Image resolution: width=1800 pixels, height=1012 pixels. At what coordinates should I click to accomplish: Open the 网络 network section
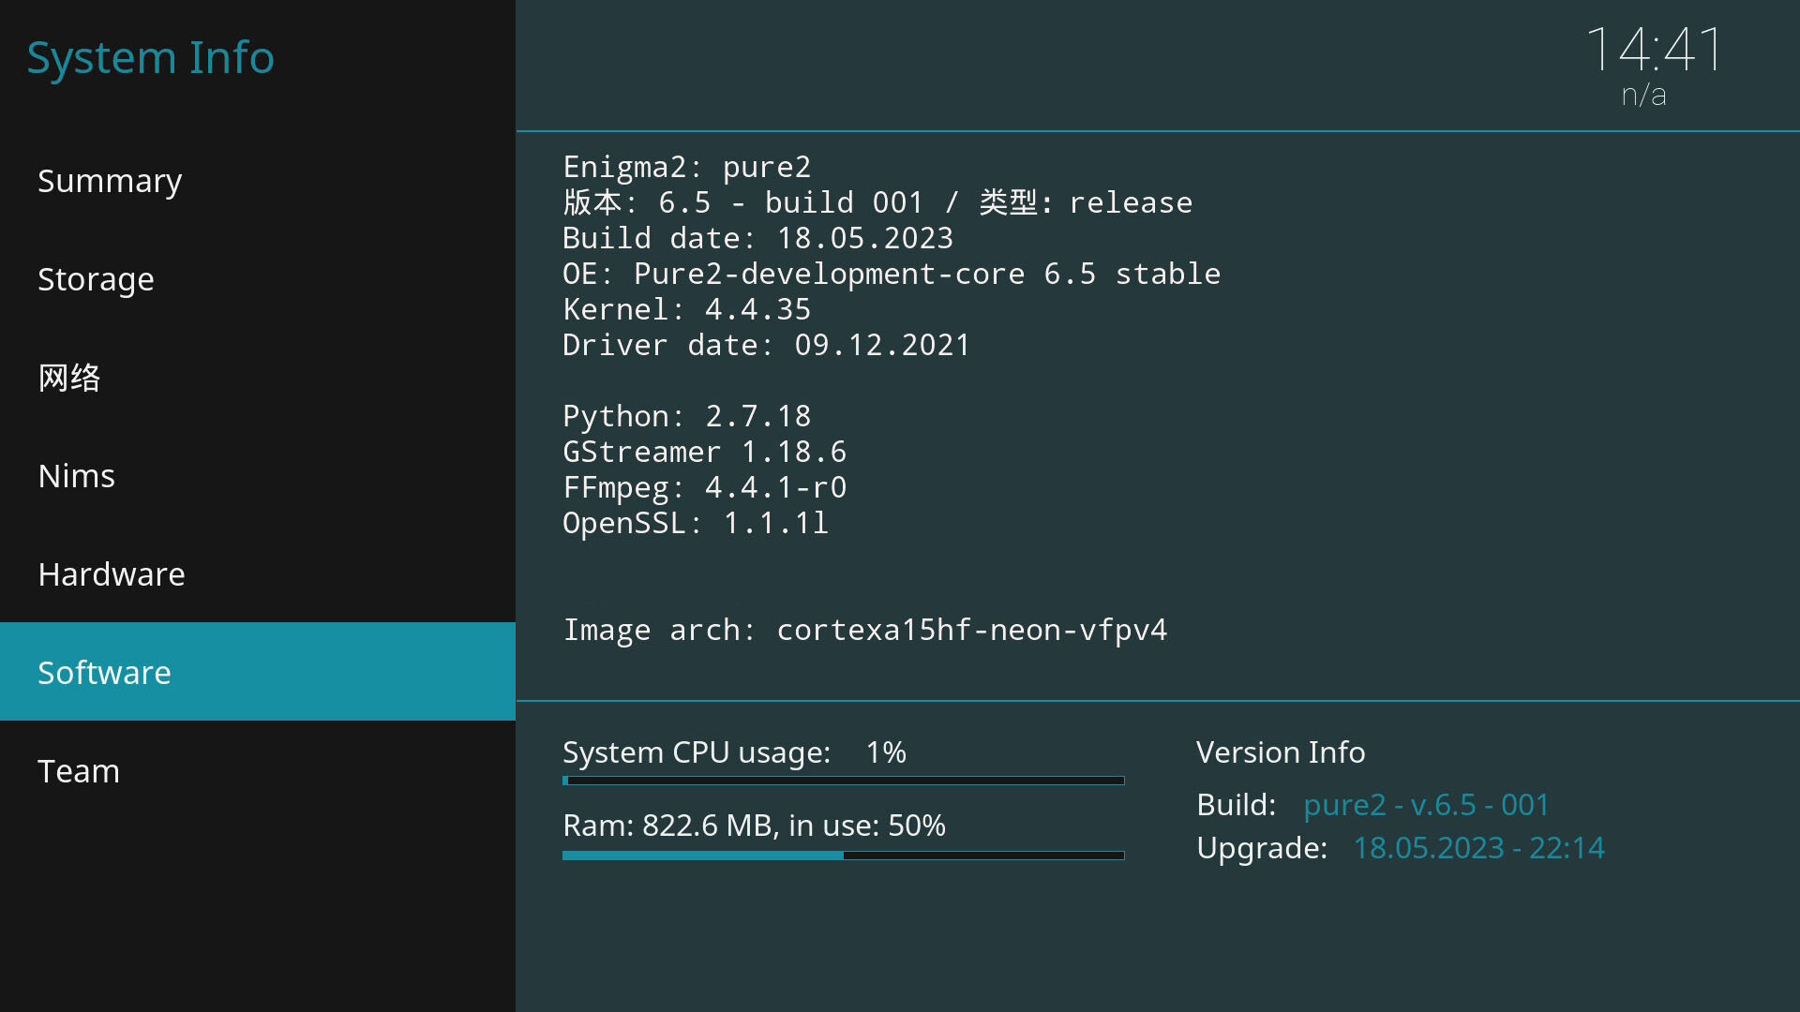coord(258,377)
